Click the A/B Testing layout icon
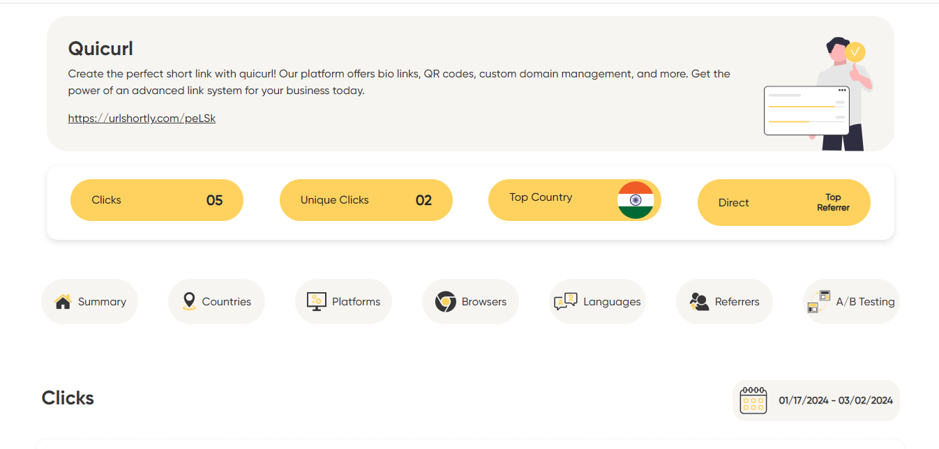The image size is (939, 449). (818, 301)
